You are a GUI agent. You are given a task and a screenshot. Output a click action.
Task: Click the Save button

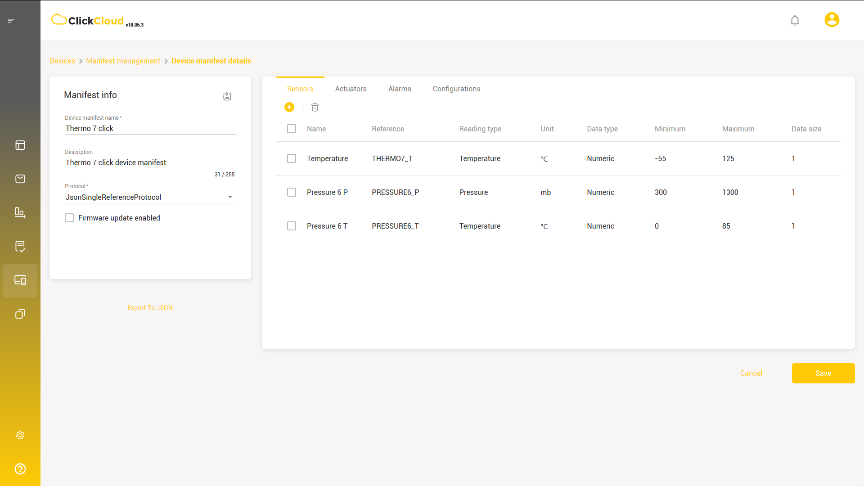coord(823,373)
